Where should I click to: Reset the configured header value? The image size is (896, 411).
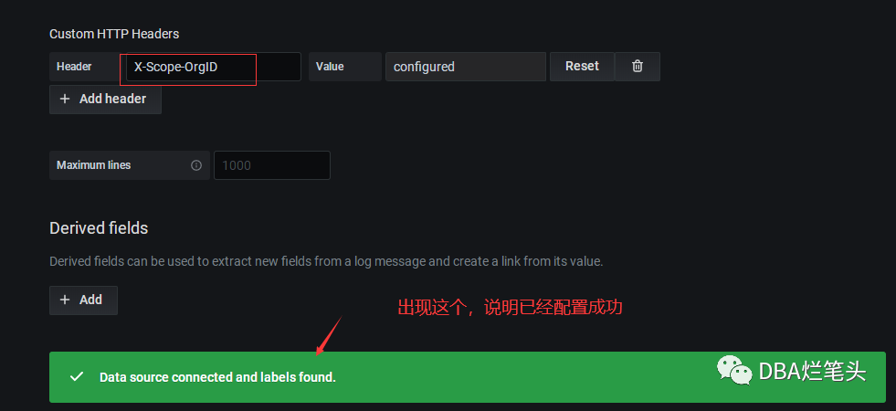tap(582, 67)
